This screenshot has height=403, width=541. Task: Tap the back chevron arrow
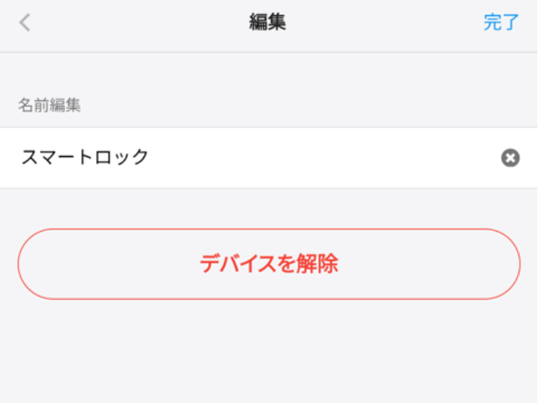[25, 23]
